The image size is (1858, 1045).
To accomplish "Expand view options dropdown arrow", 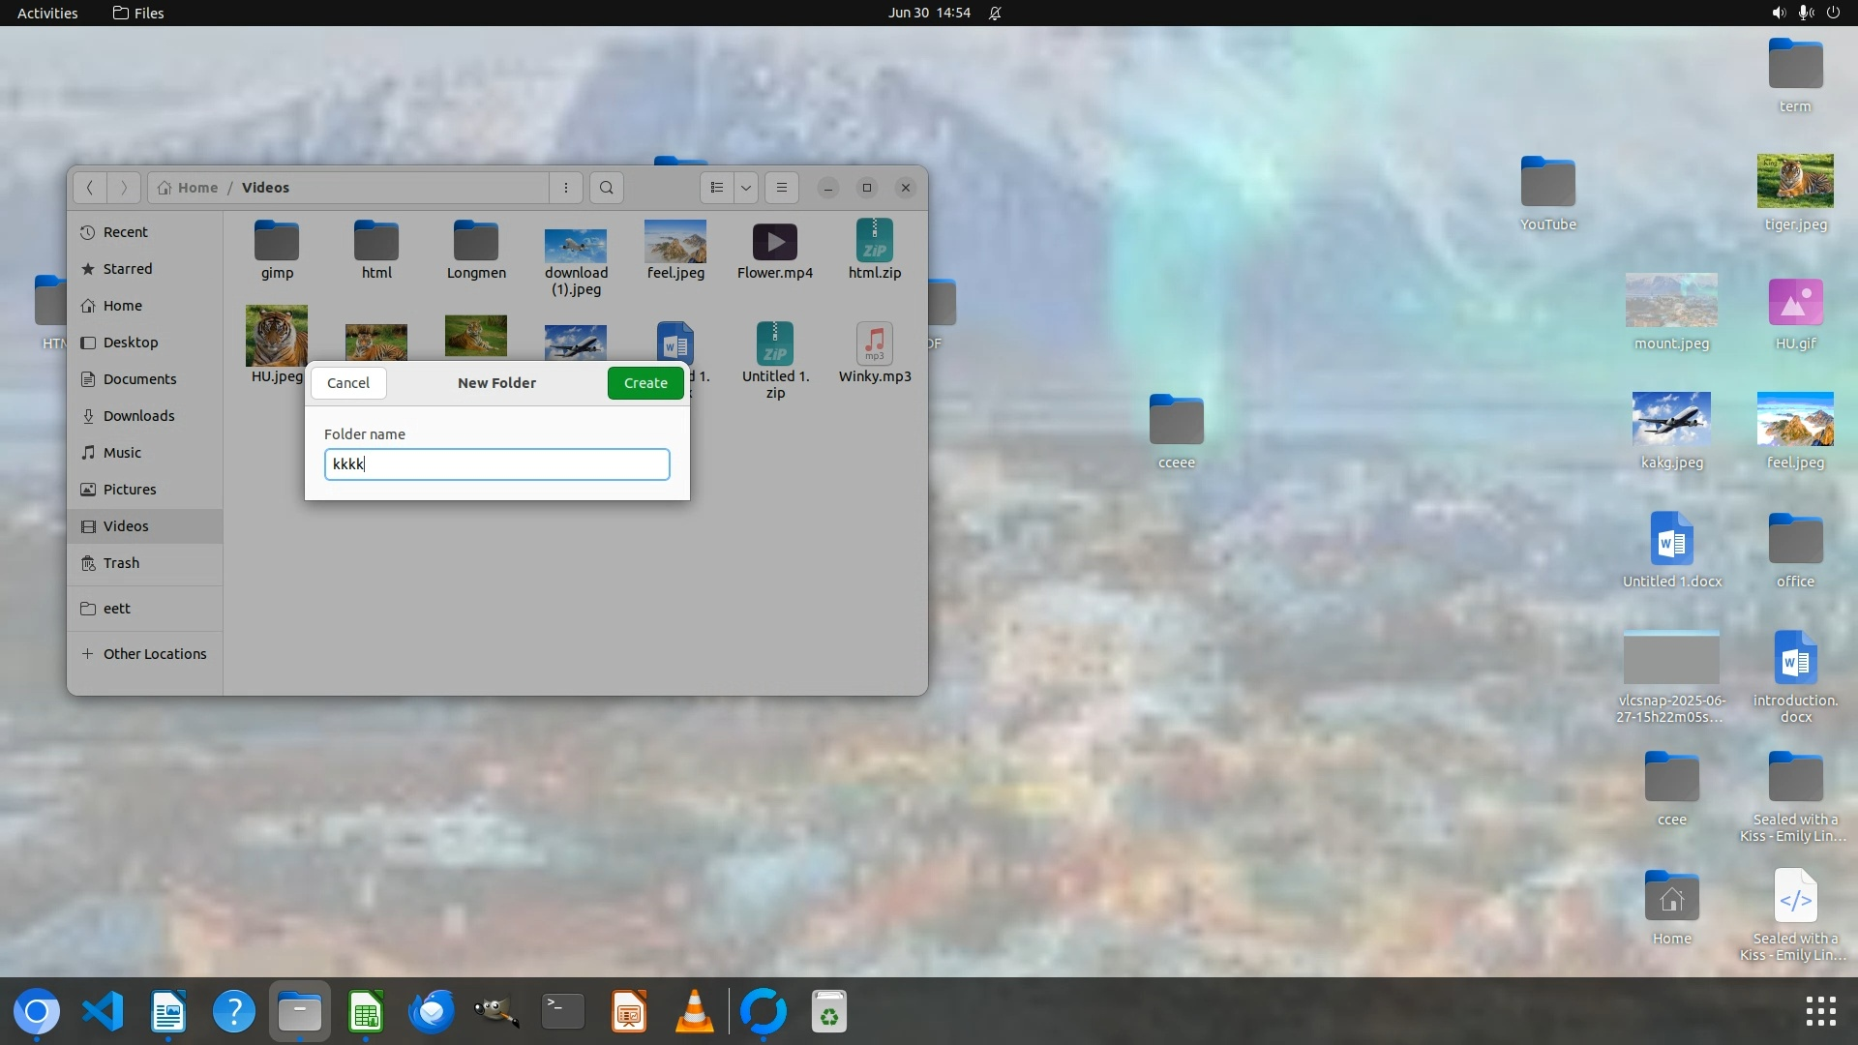I will (746, 188).
